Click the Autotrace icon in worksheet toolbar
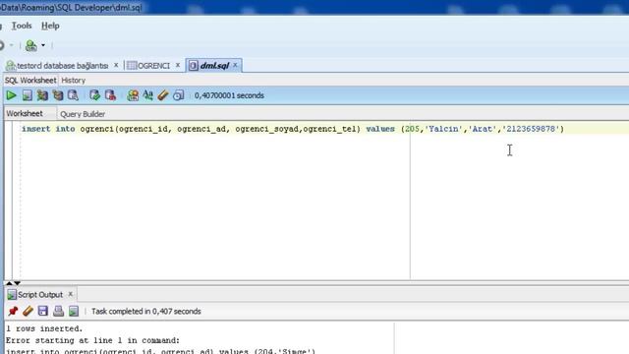This screenshot has width=629, height=354. [42, 95]
